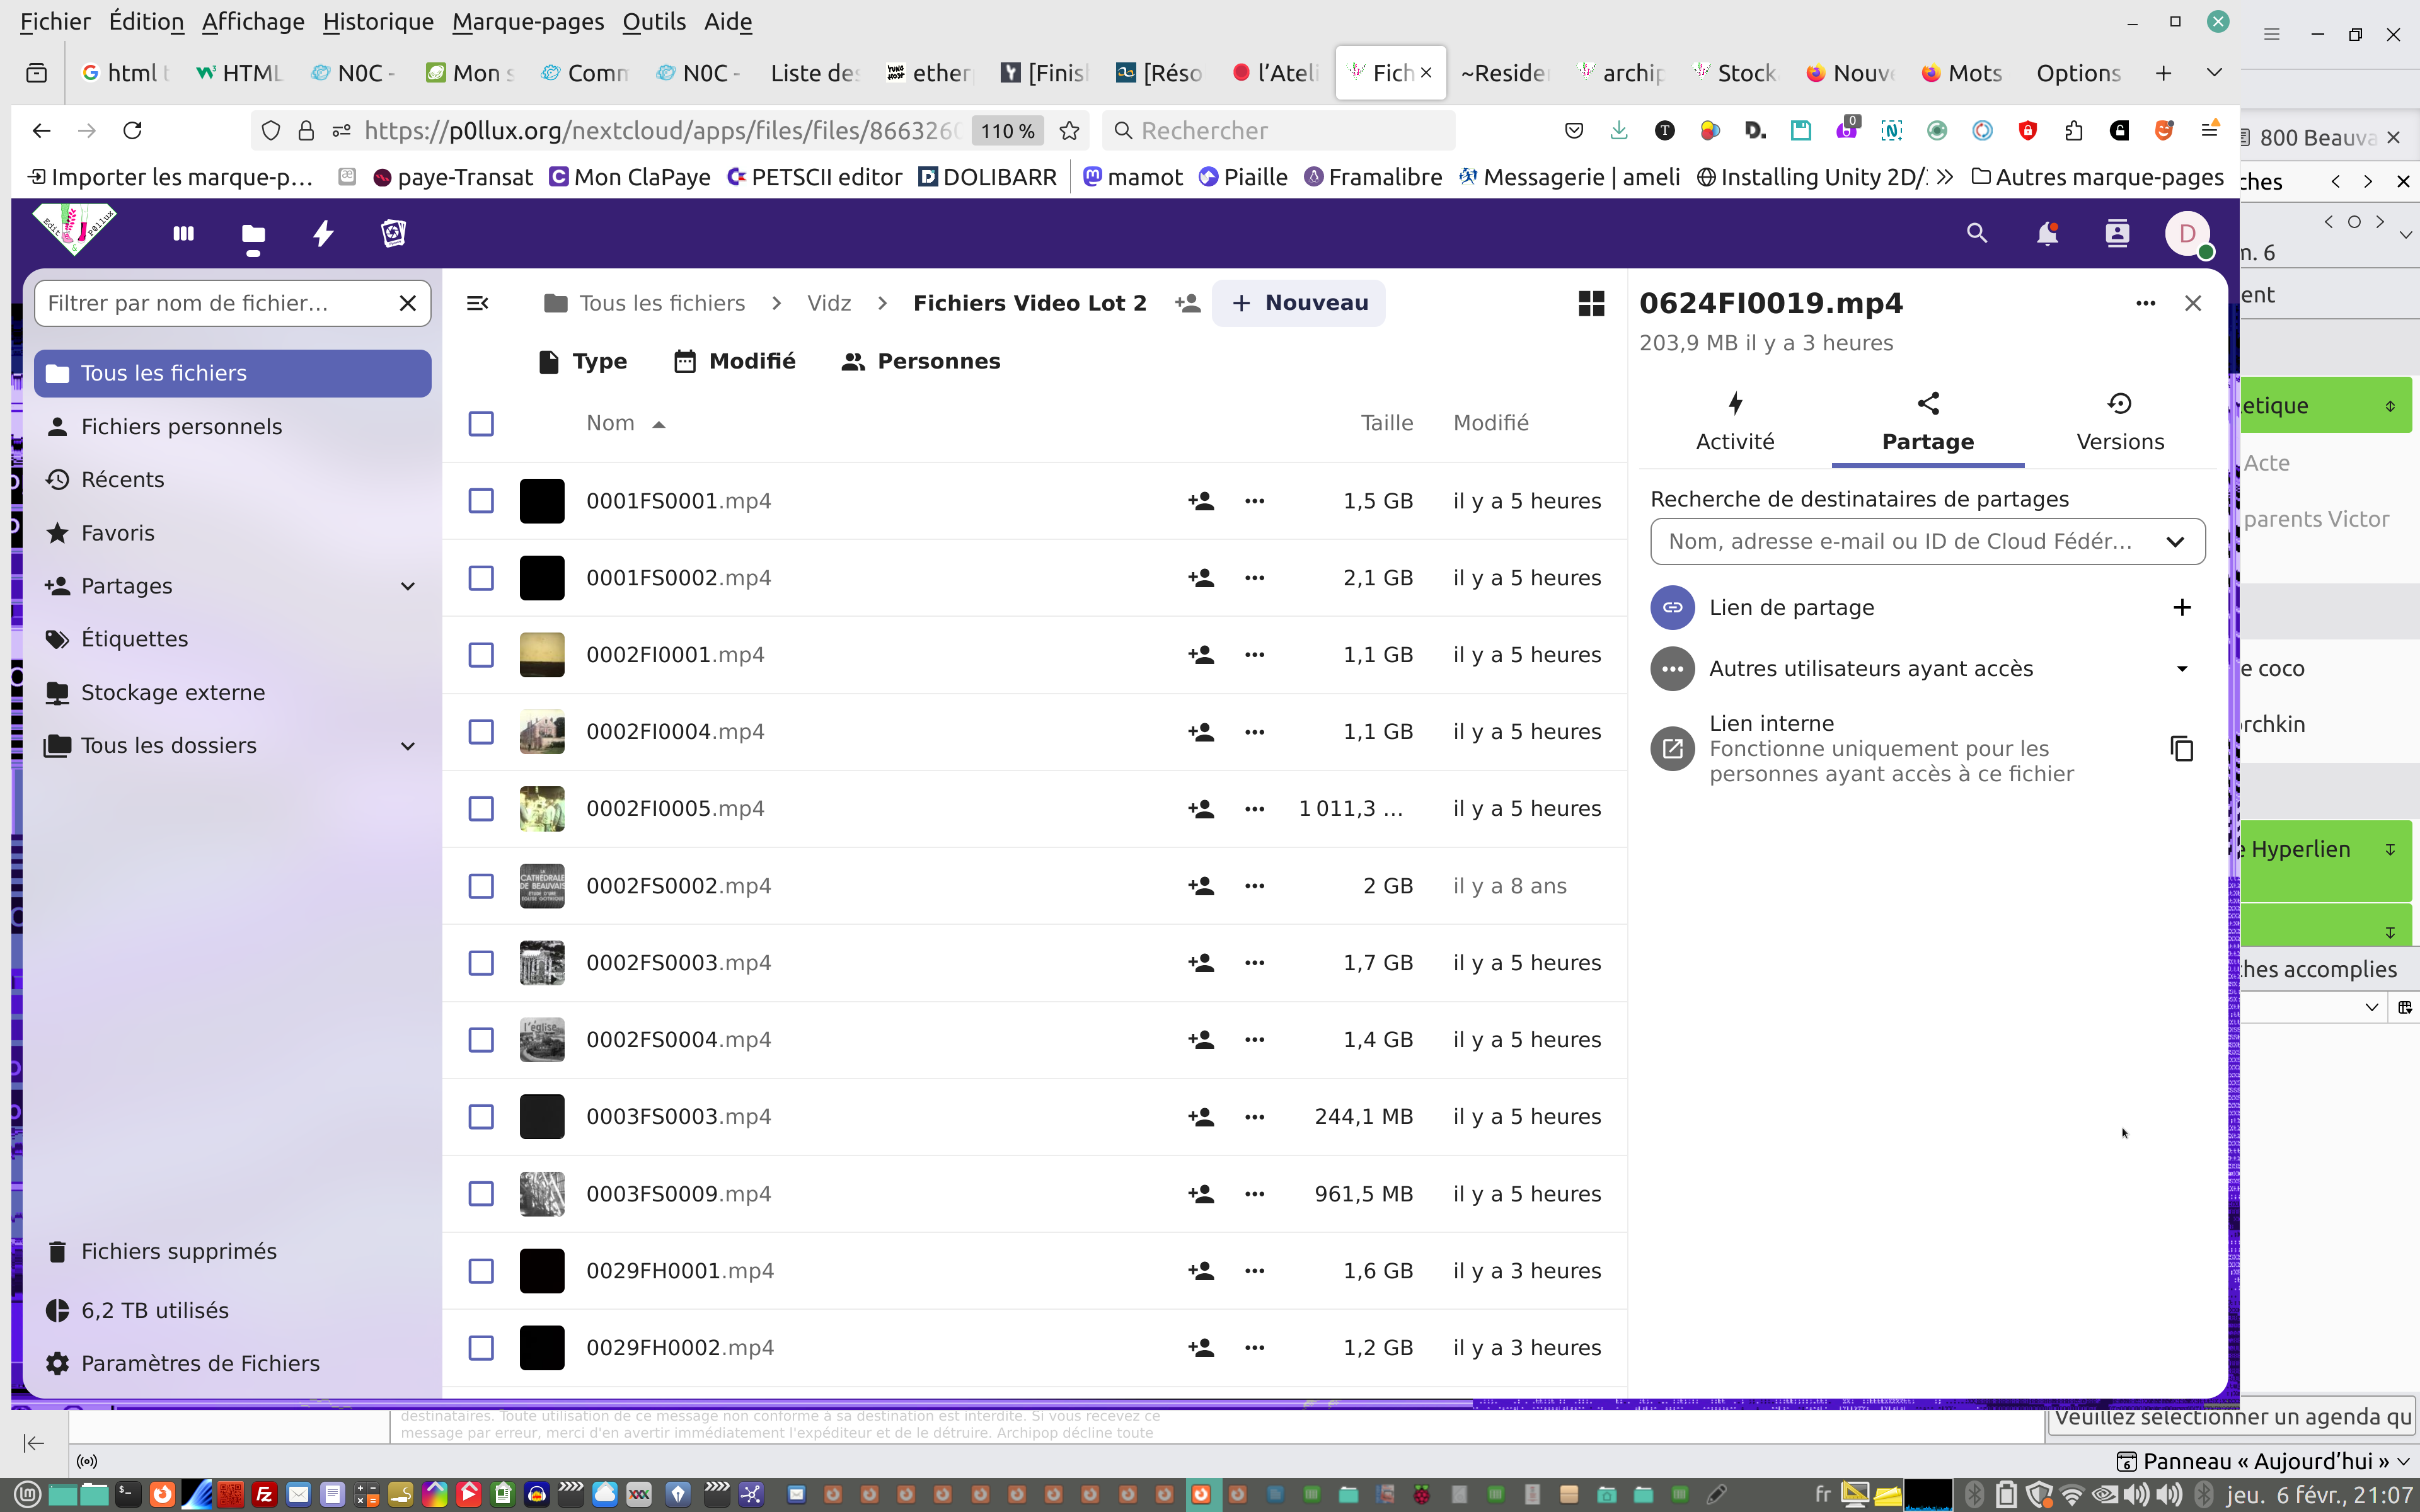2420x1512 pixels.
Task: Open notifications bell in header
Action: point(2046,234)
